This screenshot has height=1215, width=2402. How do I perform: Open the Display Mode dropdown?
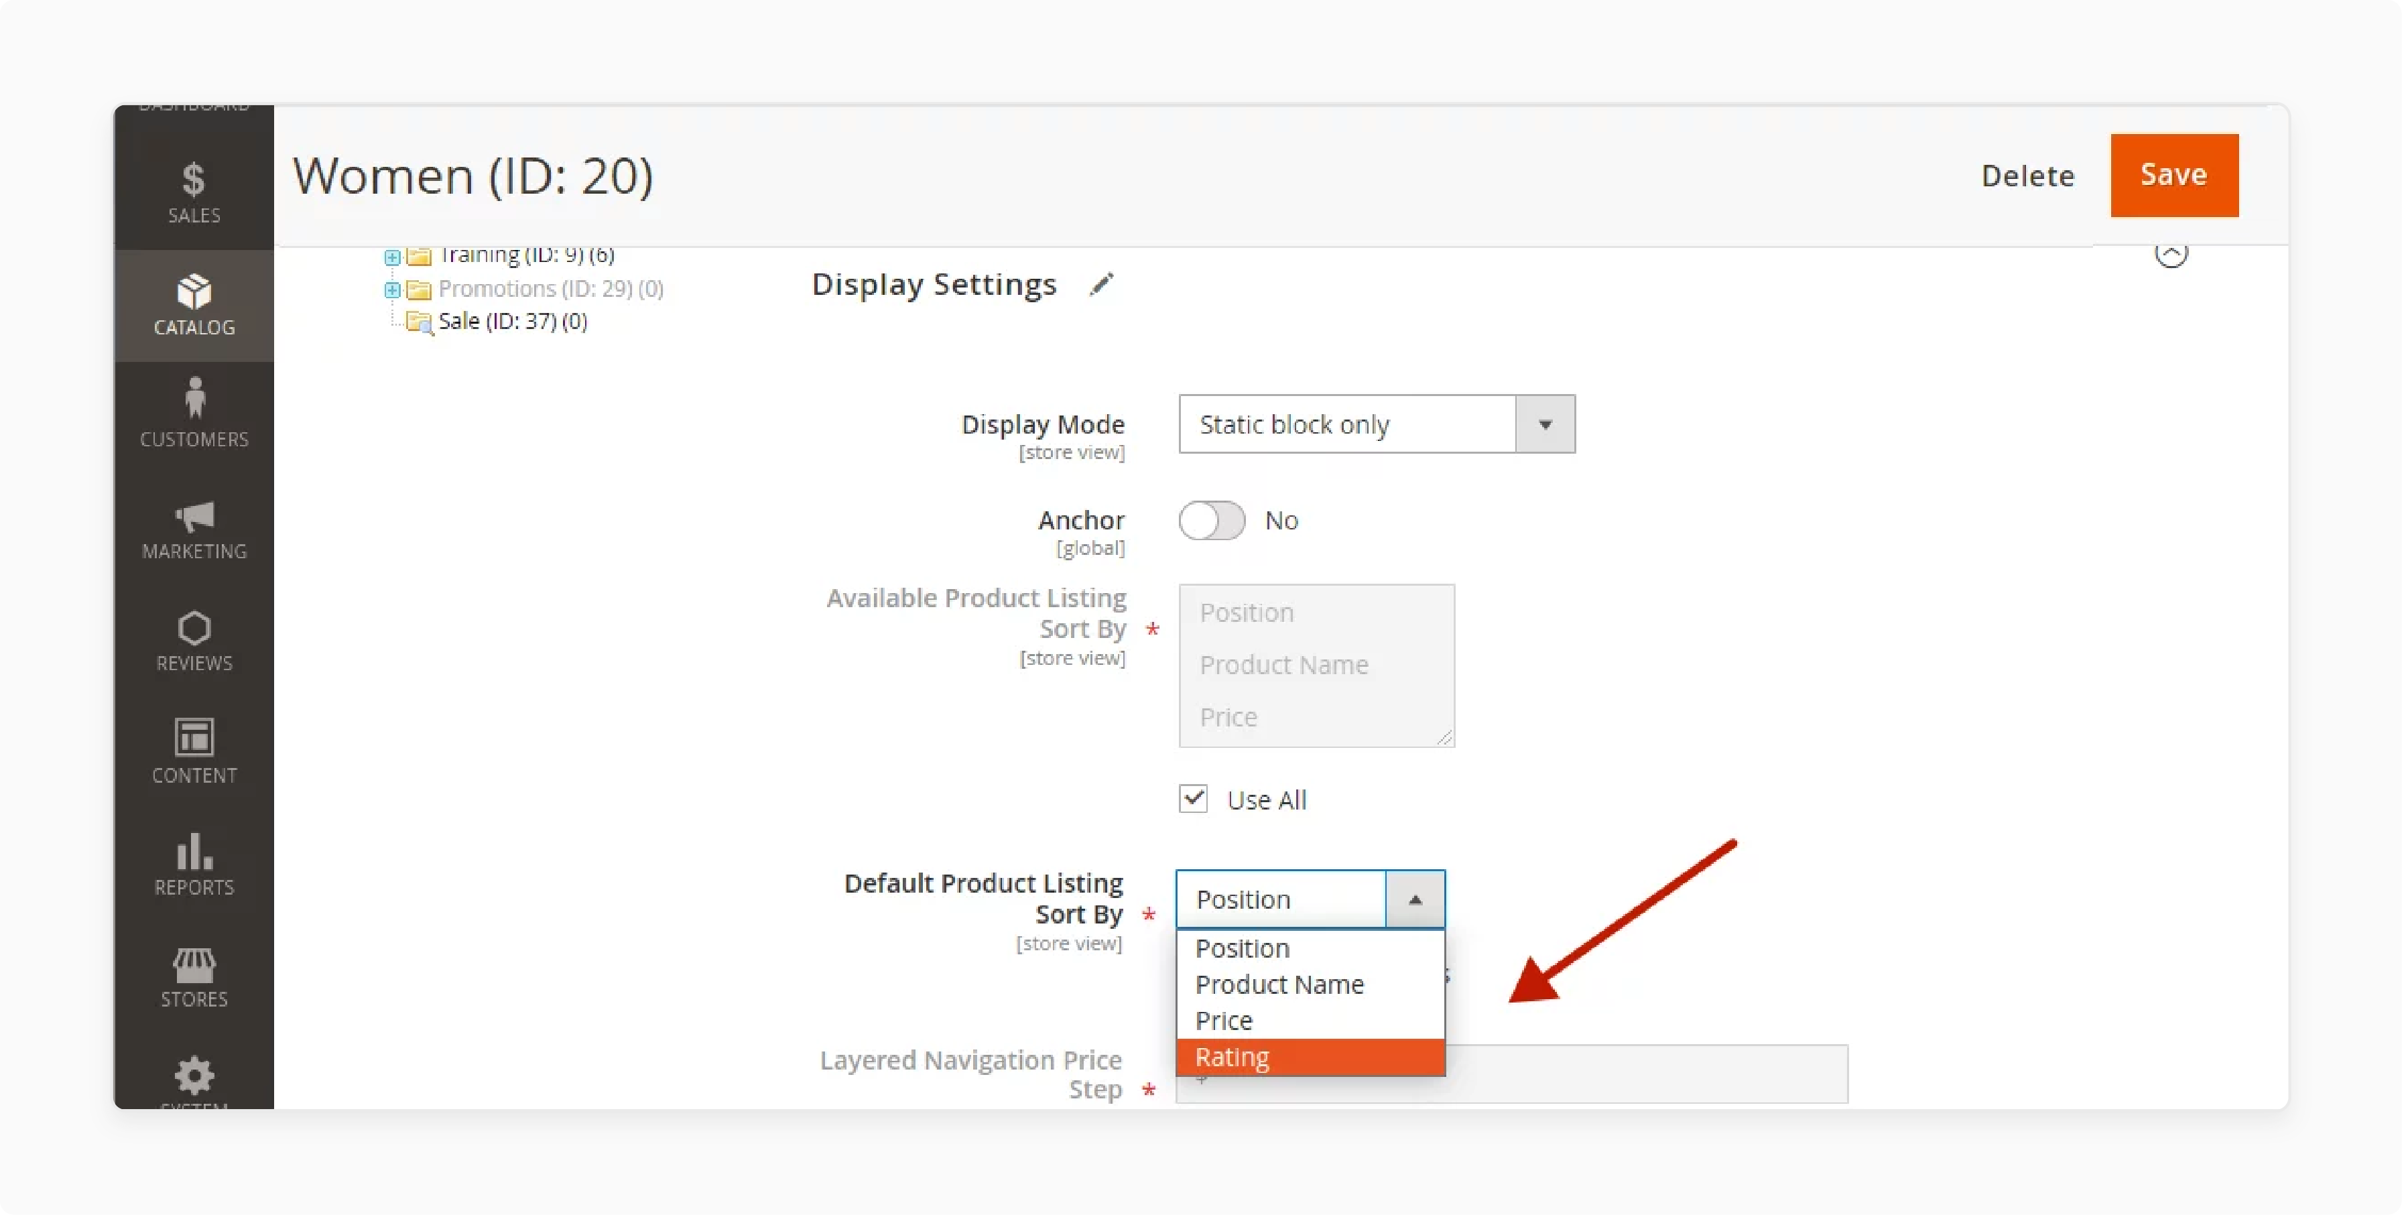tap(1377, 424)
